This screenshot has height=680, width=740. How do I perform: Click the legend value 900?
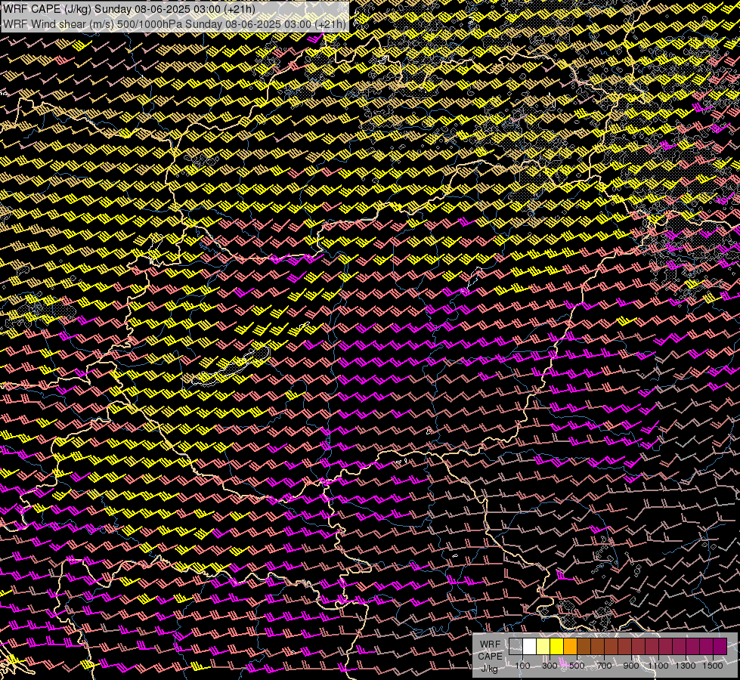631,666
